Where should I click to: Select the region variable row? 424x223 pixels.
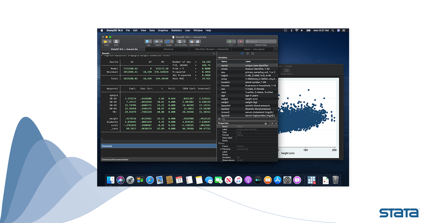tap(247, 75)
